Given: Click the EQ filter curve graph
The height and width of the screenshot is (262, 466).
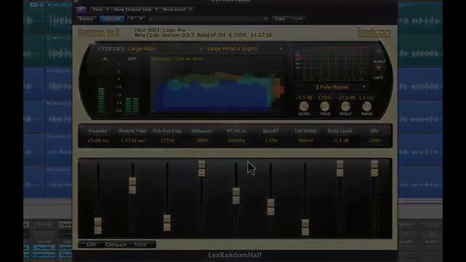Looking at the screenshot, I should pyautogui.click(x=331, y=64).
